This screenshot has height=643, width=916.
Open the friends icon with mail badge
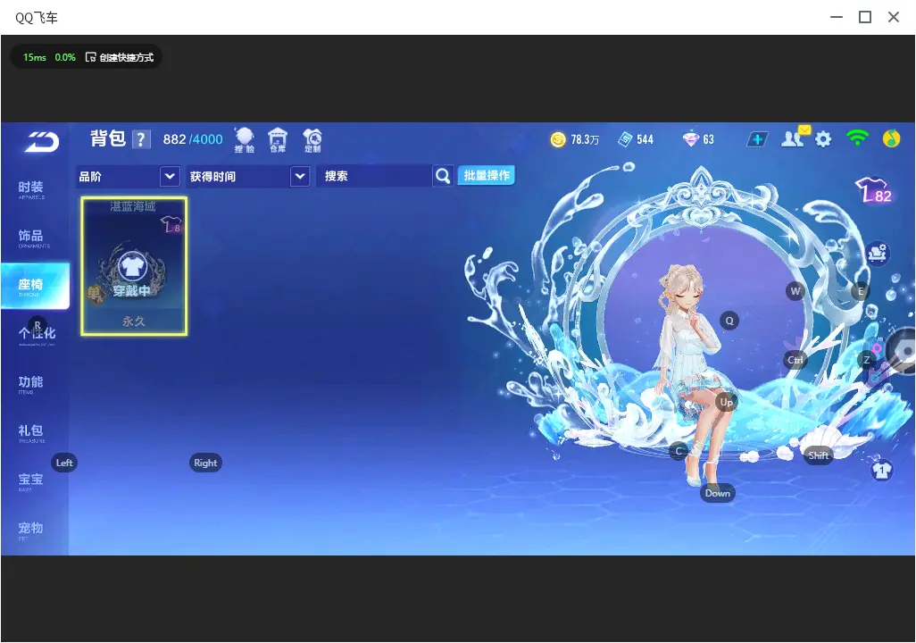coord(795,138)
